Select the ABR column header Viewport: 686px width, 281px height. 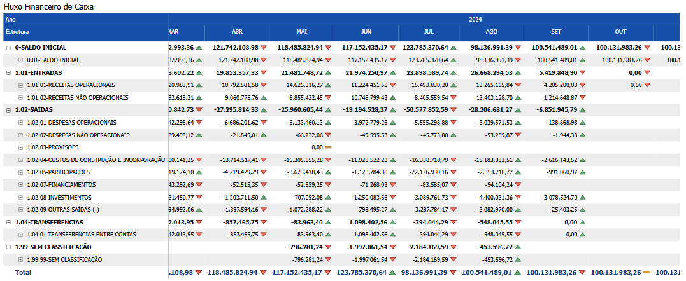pyautogui.click(x=238, y=31)
